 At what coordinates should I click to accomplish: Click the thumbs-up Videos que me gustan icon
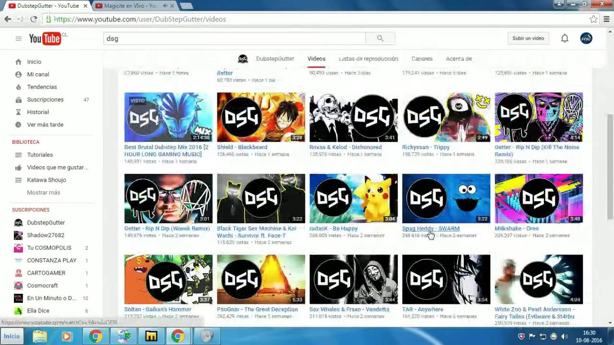tap(18, 167)
